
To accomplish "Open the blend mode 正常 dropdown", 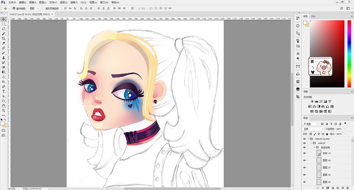I will pyautogui.click(x=313, y=129).
